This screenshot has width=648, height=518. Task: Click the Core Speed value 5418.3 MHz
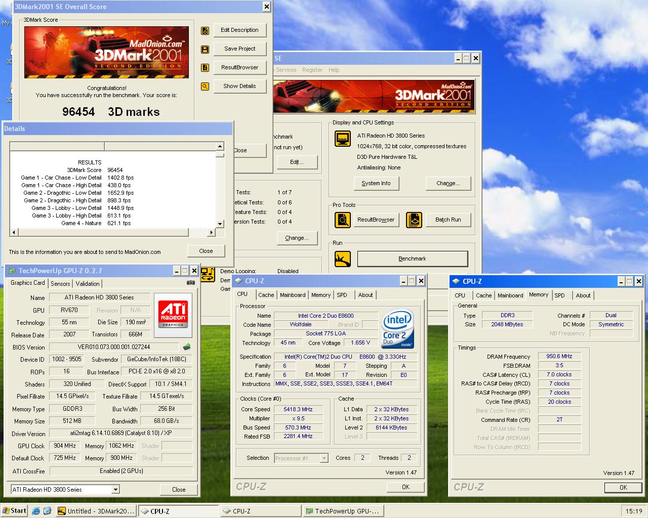coord(298,410)
